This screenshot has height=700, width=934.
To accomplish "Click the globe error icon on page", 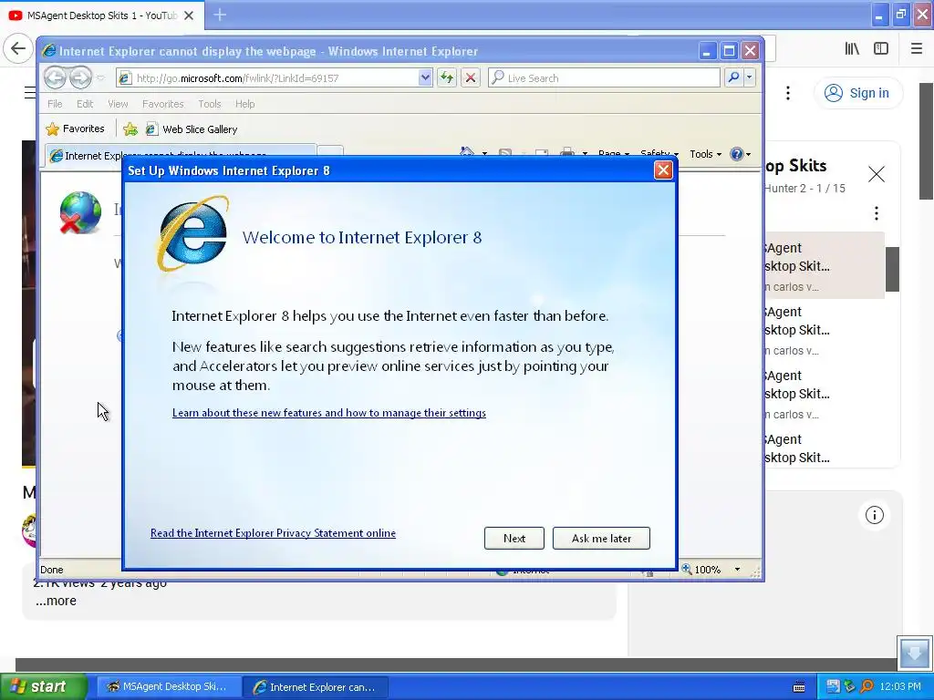I will [x=80, y=212].
